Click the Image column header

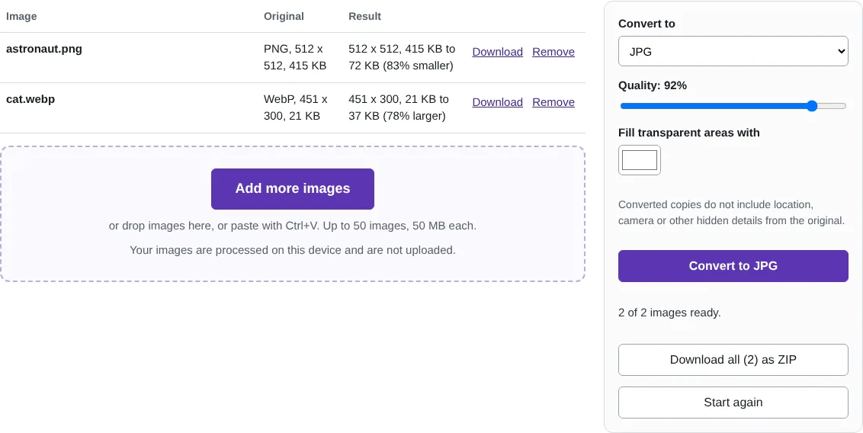click(x=21, y=17)
